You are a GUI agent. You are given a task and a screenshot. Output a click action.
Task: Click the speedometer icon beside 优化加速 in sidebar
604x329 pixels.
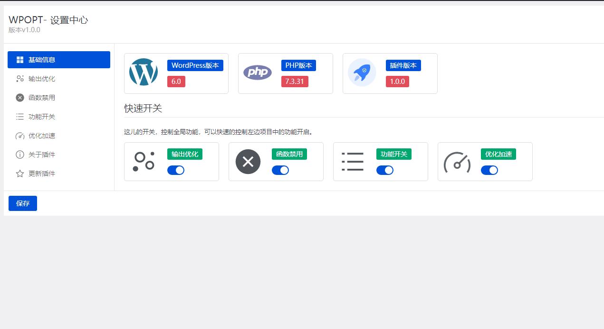20,136
